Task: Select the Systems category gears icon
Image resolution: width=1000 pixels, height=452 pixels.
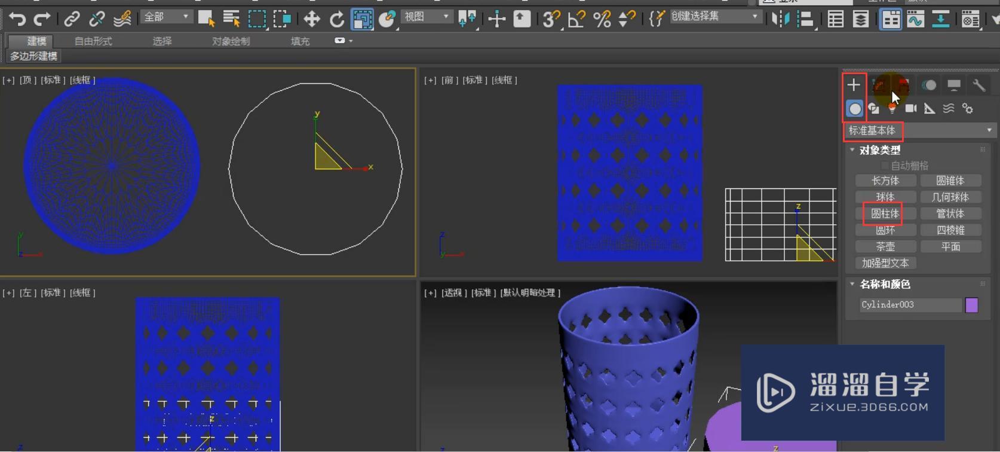Action: (x=968, y=108)
